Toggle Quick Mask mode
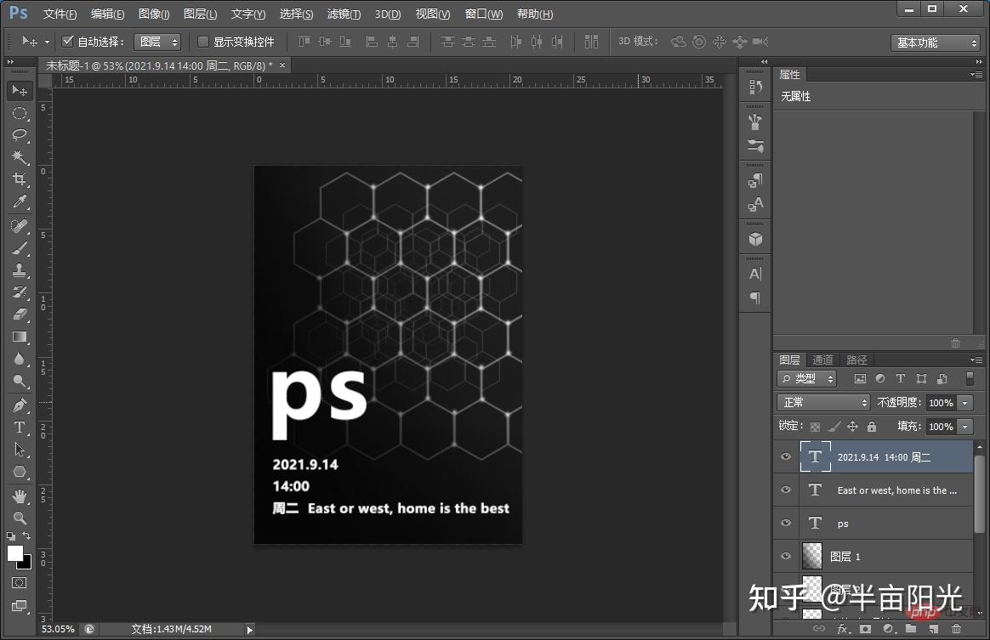The width and height of the screenshot is (990, 640). [20, 583]
